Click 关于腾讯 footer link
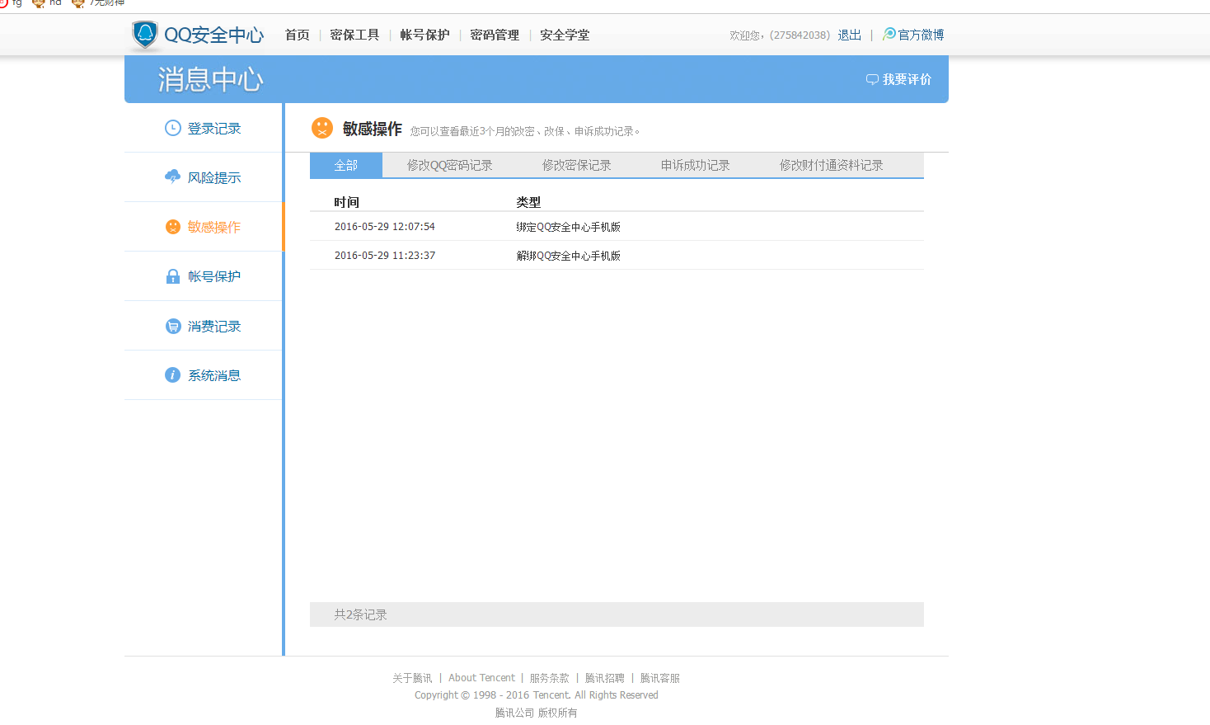Image resolution: width=1210 pixels, height=725 pixels. coord(412,678)
